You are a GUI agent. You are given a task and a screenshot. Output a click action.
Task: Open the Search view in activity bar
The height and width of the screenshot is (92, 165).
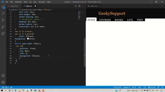tap(3, 13)
